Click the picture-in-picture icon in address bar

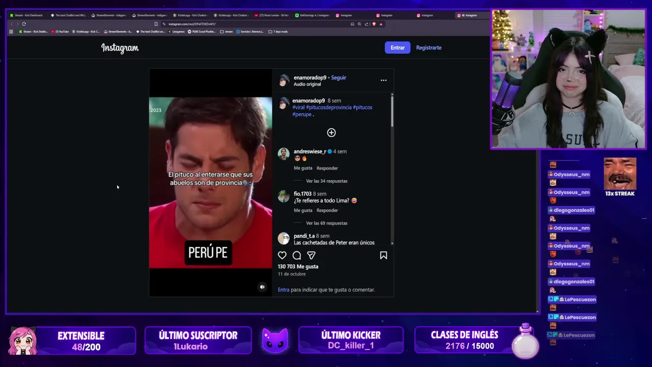(352, 24)
